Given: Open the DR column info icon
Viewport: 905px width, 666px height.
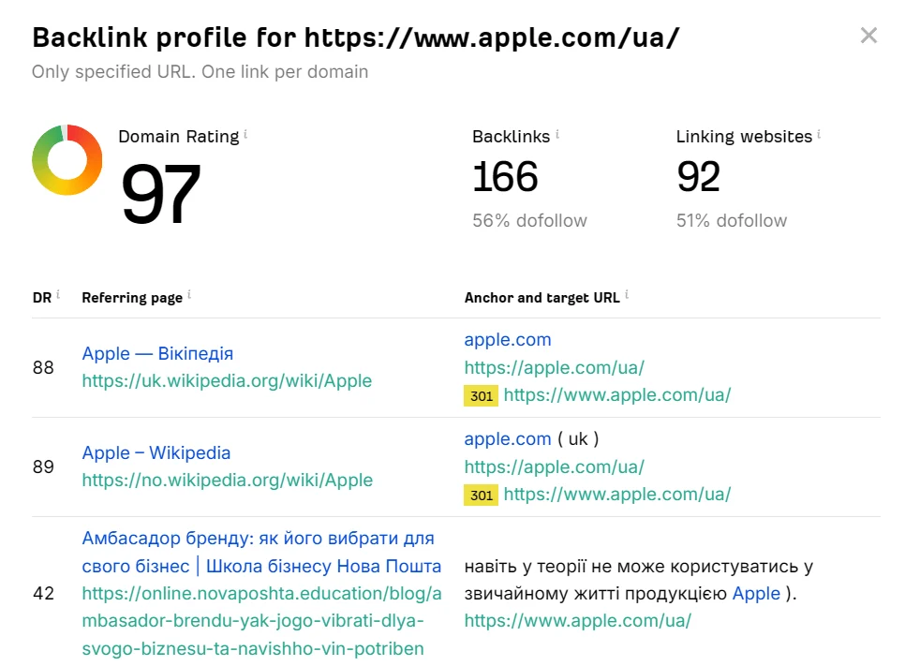Looking at the screenshot, I should (x=58, y=295).
